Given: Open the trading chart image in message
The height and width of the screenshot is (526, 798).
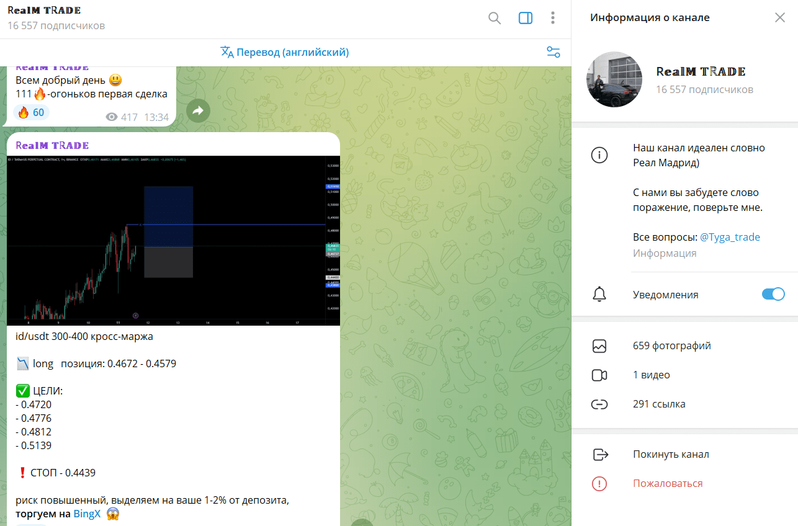Looking at the screenshot, I should tap(174, 241).
